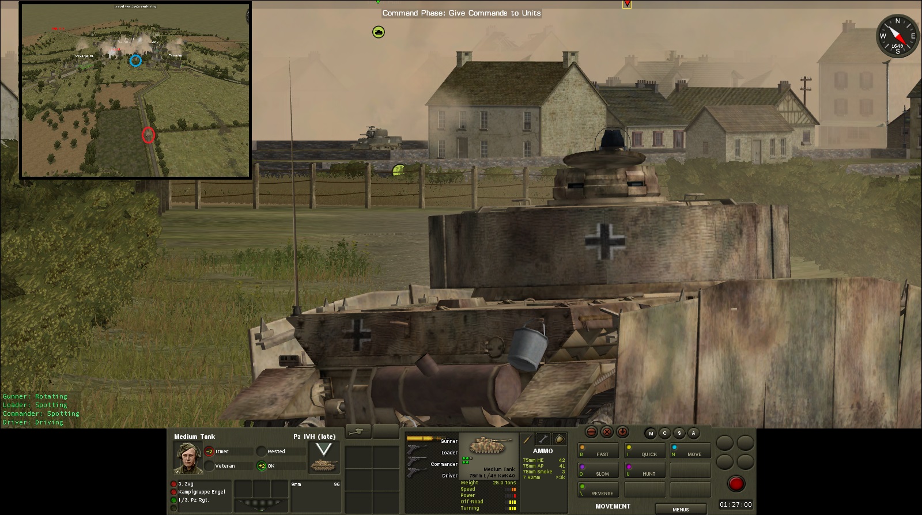Issue the HUNT movement order
This screenshot has height=516, width=922.
[x=645, y=471]
